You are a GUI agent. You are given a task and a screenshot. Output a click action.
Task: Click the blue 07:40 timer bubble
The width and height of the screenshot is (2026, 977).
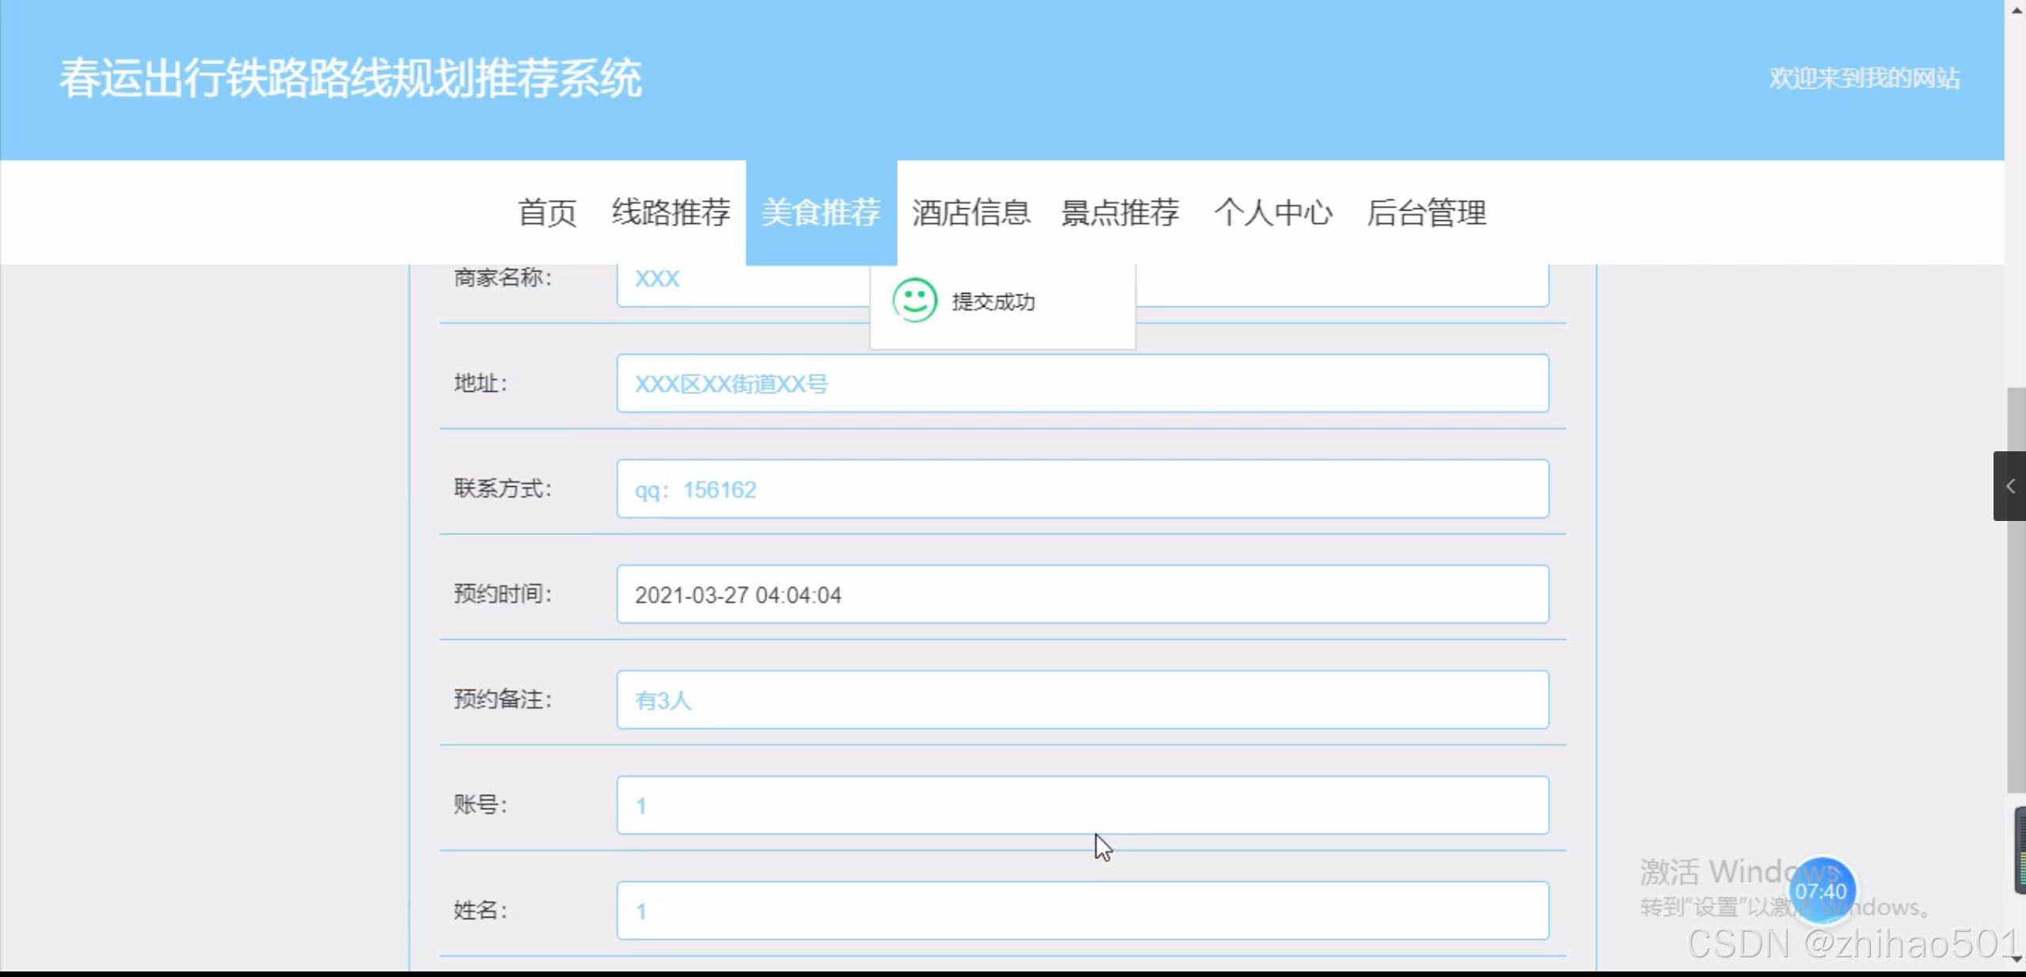1821,891
